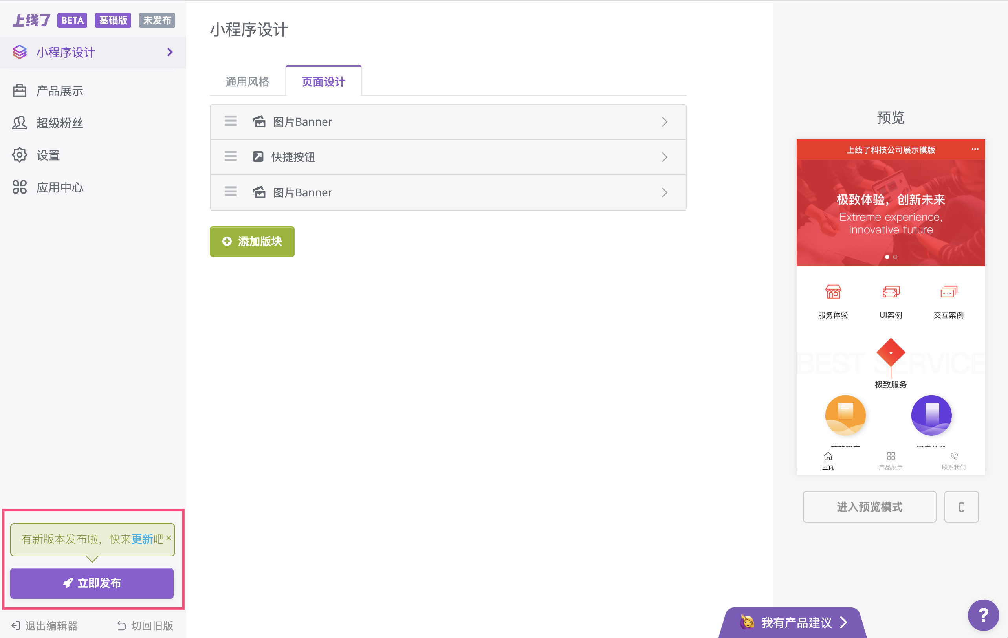
Task: Click the 添加版块 button
Action: click(x=251, y=242)
